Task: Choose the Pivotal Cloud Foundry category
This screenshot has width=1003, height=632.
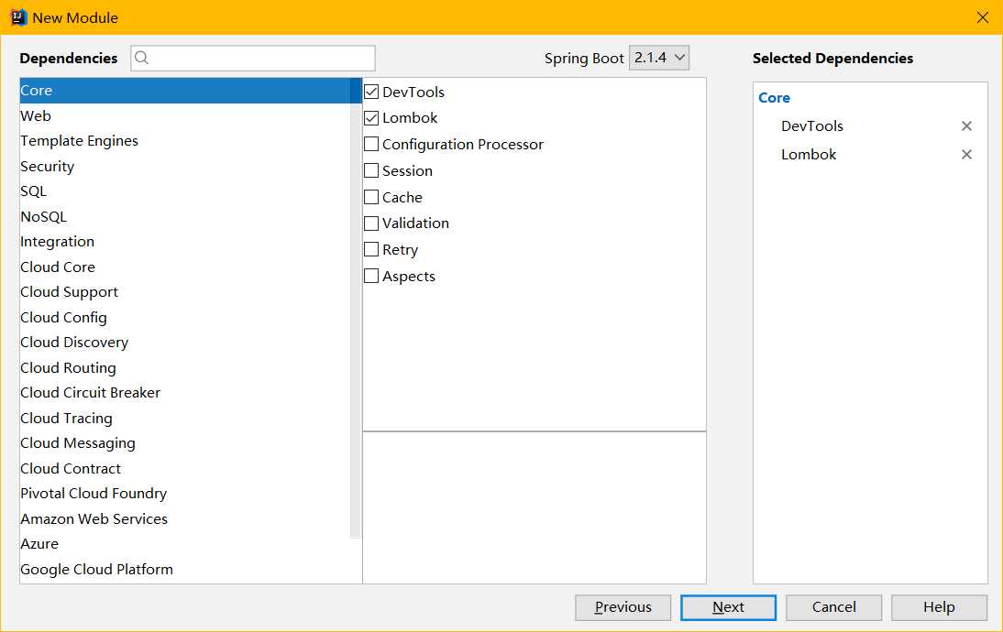Action: click(x=185, y=494)
